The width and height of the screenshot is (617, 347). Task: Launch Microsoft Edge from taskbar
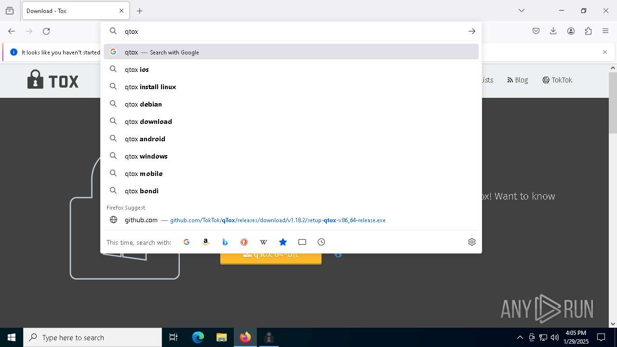pyautogui.click(x=198, y=337)
